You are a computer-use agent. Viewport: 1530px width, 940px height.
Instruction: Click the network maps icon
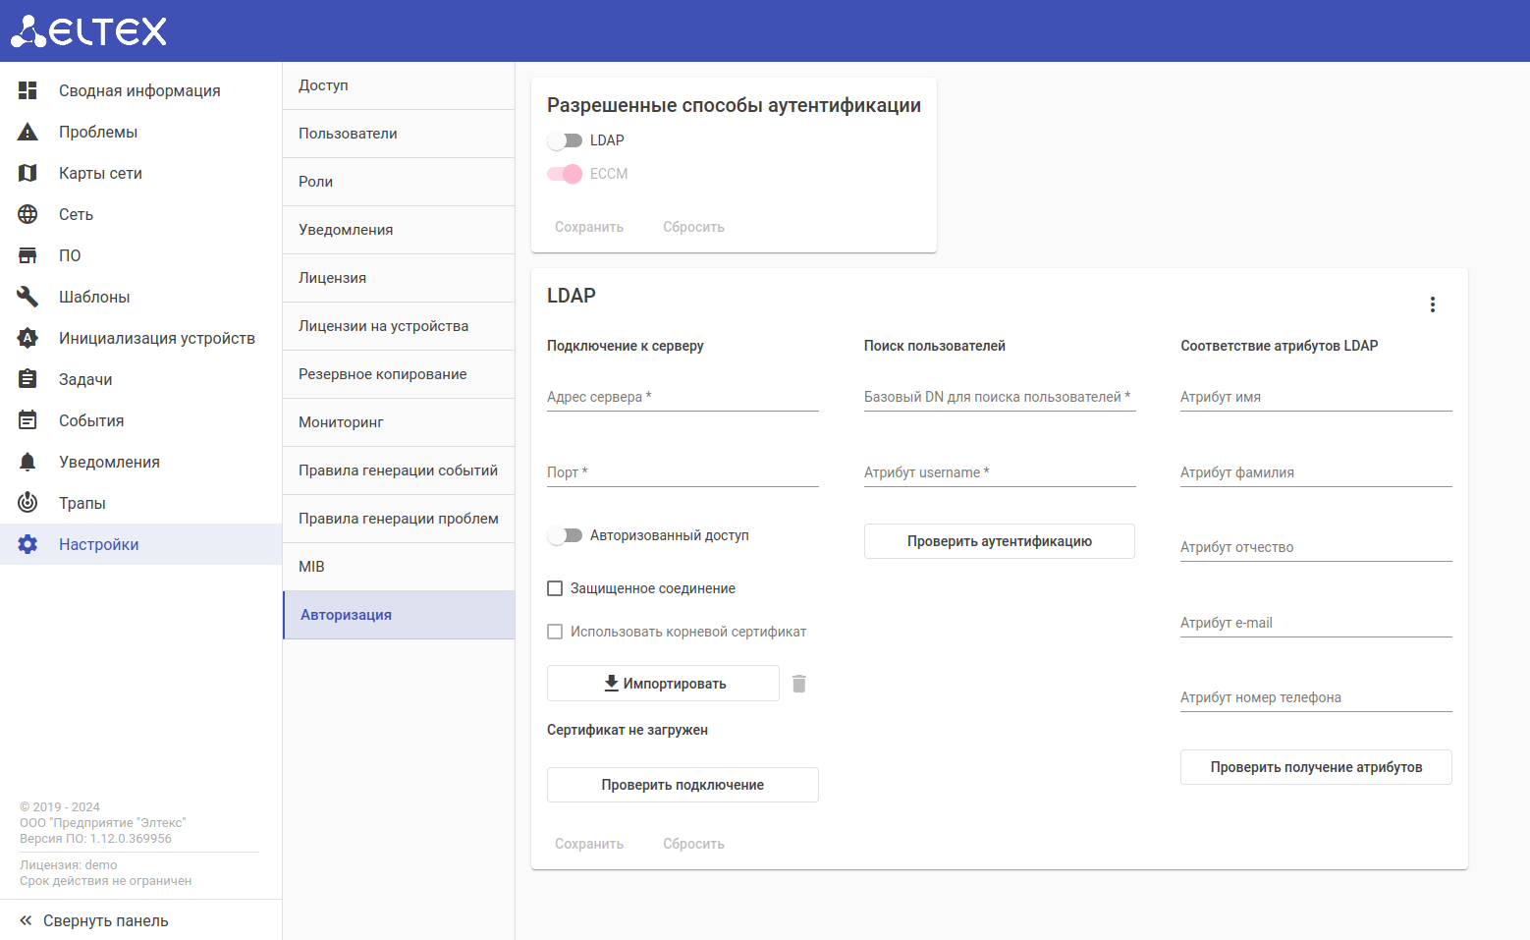click(27, 173)
